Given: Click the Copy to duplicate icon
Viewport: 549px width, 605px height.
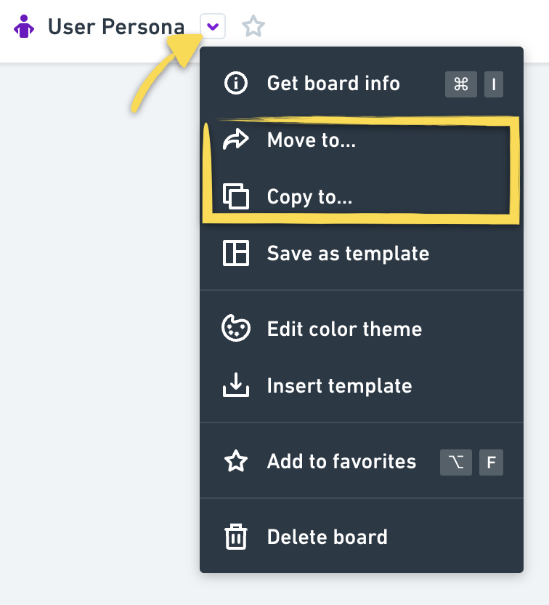Looking at the screenshot, I should pyautogui.click(x=236, y=196).
